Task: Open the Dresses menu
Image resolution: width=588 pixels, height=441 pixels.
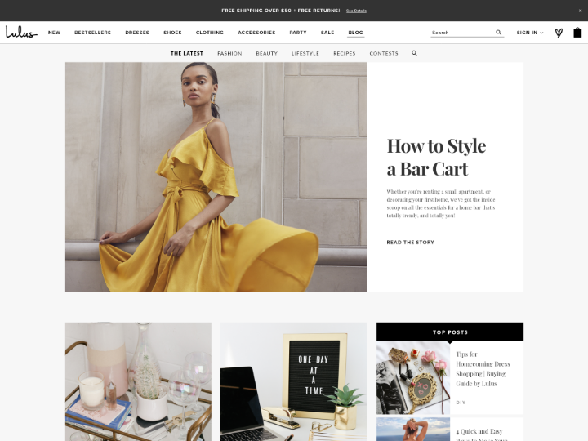Action: [137, 33]
